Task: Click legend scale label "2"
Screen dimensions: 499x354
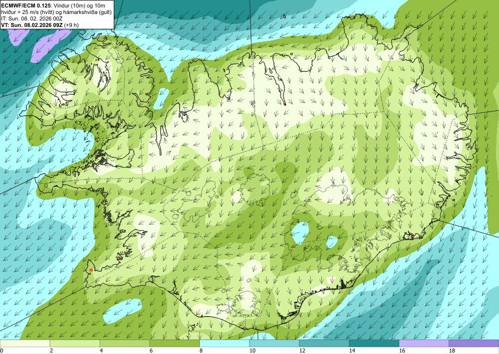Action: pos(51,351)
